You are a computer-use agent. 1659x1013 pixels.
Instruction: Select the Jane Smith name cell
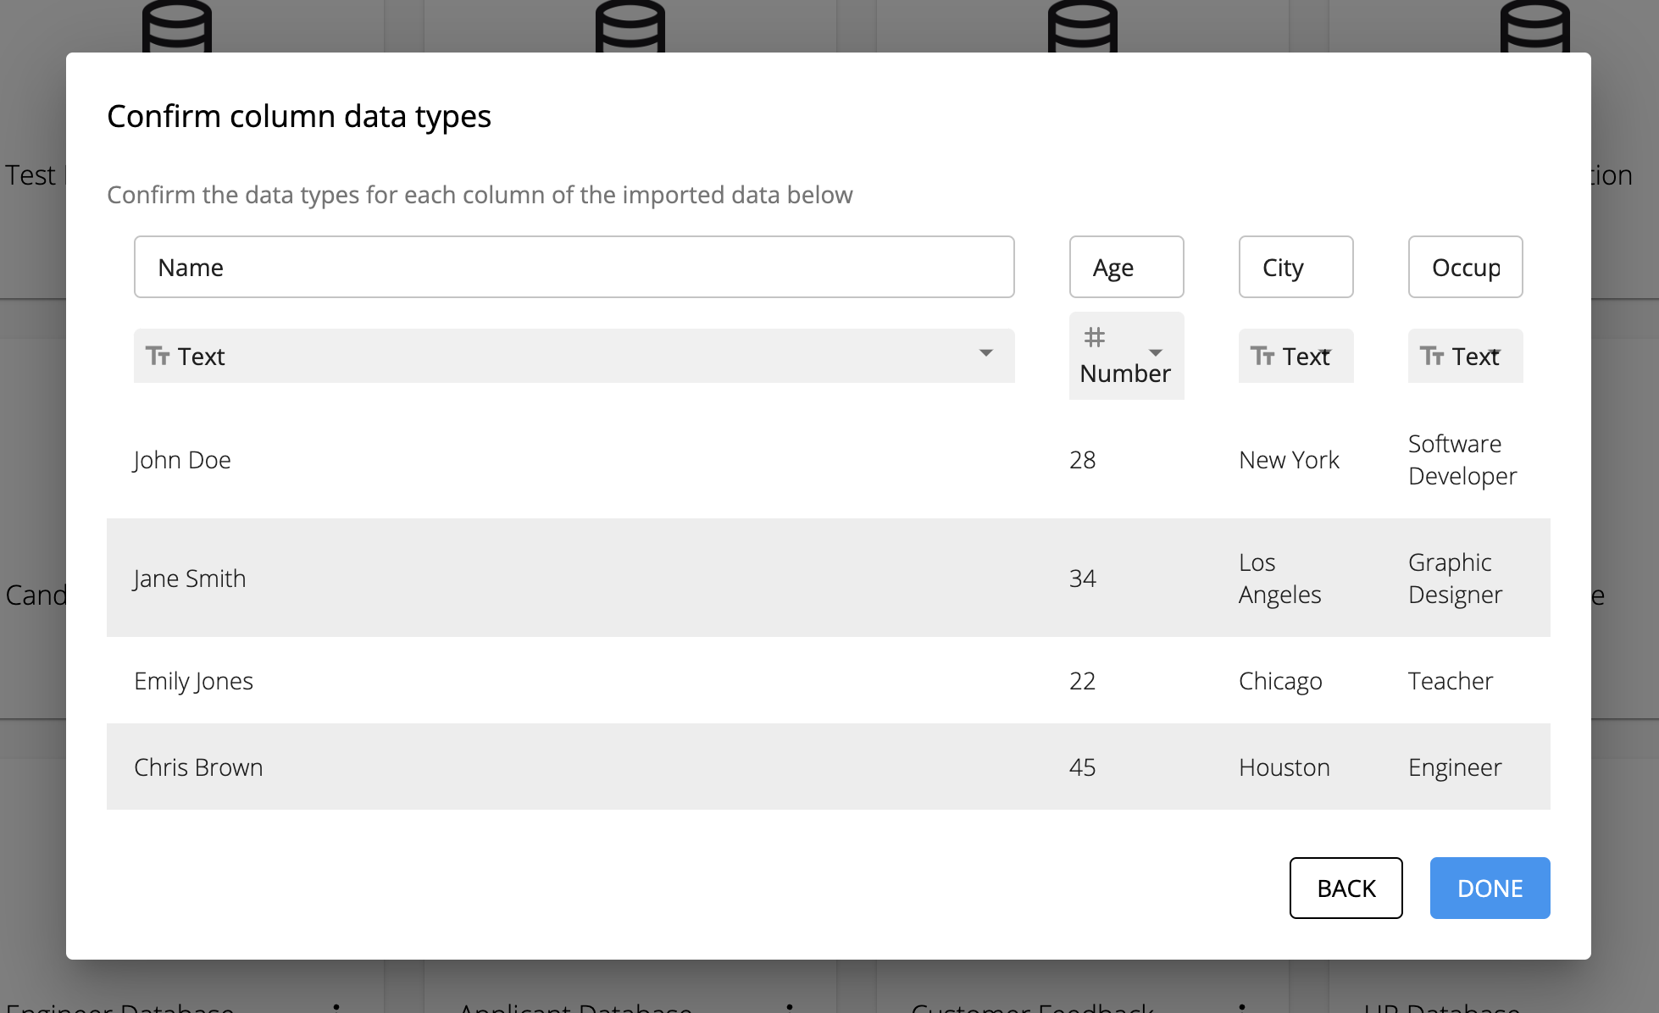[190, 578]
